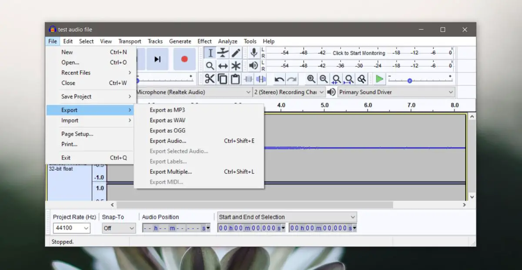
Task: Select the Envelope tool
Action: click(x=223, y=53)
